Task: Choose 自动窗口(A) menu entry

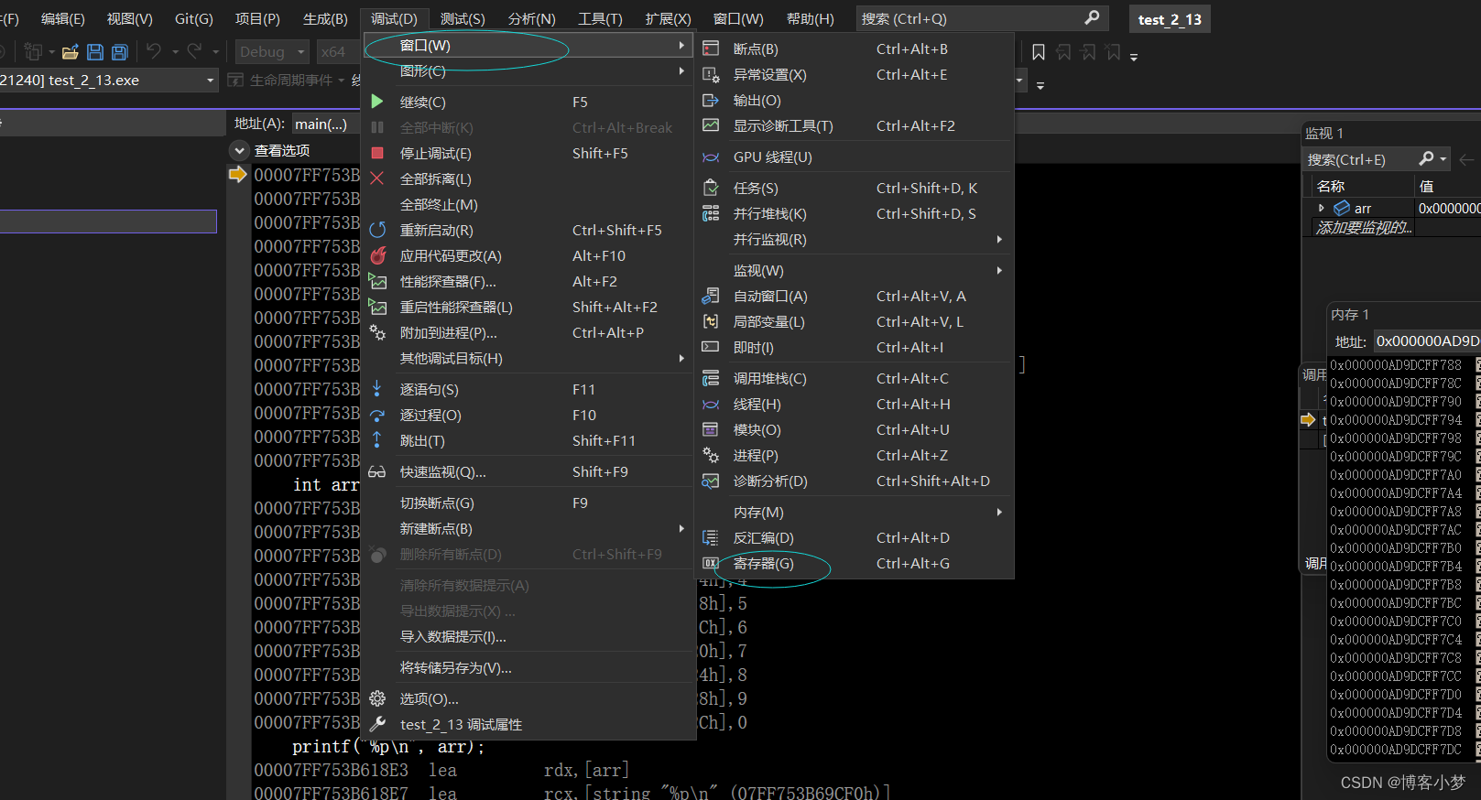Action: tap(855, 296)
